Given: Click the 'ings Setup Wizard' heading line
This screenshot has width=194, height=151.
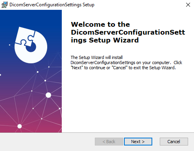Looking at the screenshot, I should click(x=105, y=40).
